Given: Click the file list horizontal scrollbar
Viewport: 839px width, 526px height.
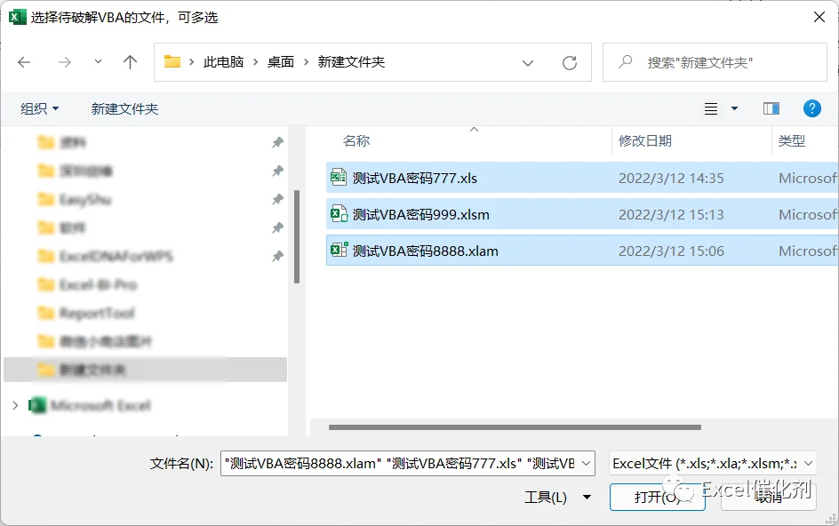Looking at the screenshot, I should [515, 427].
